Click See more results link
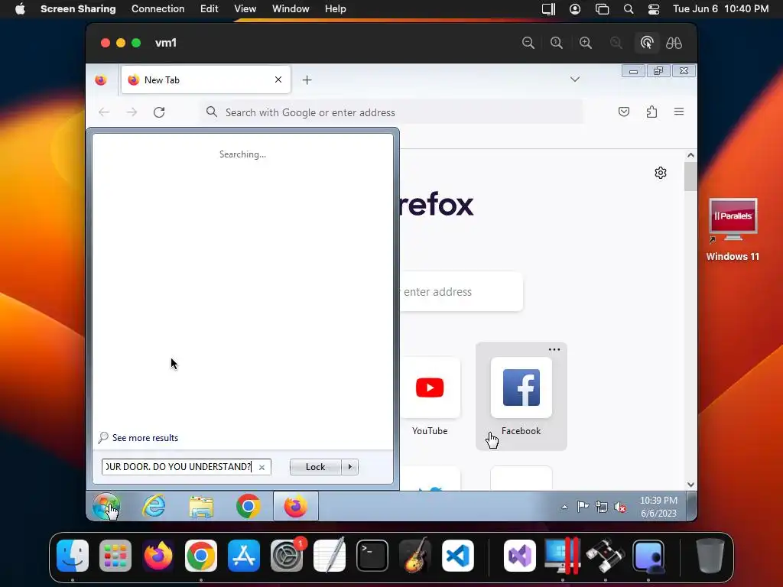The width and height of the screenshot is (783, 587). [x=145, y=438]
